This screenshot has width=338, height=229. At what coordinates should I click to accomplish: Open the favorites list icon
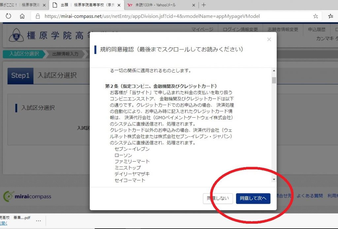[331, 16]
